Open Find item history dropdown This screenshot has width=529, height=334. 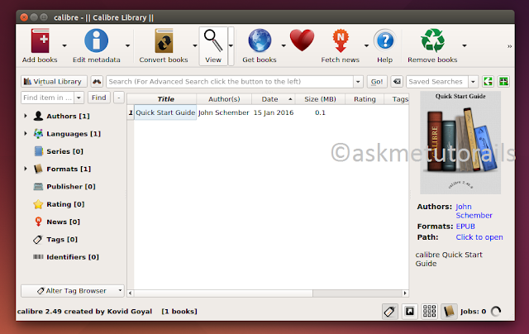(x=79, y=98)
